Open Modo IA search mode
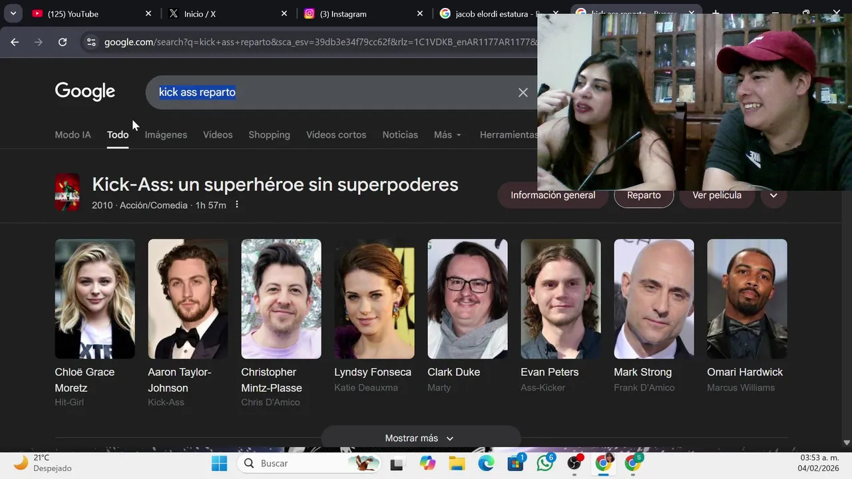 [x=73, y=134]
